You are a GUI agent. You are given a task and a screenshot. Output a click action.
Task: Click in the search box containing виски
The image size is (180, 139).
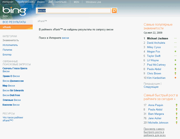[73, 11]
